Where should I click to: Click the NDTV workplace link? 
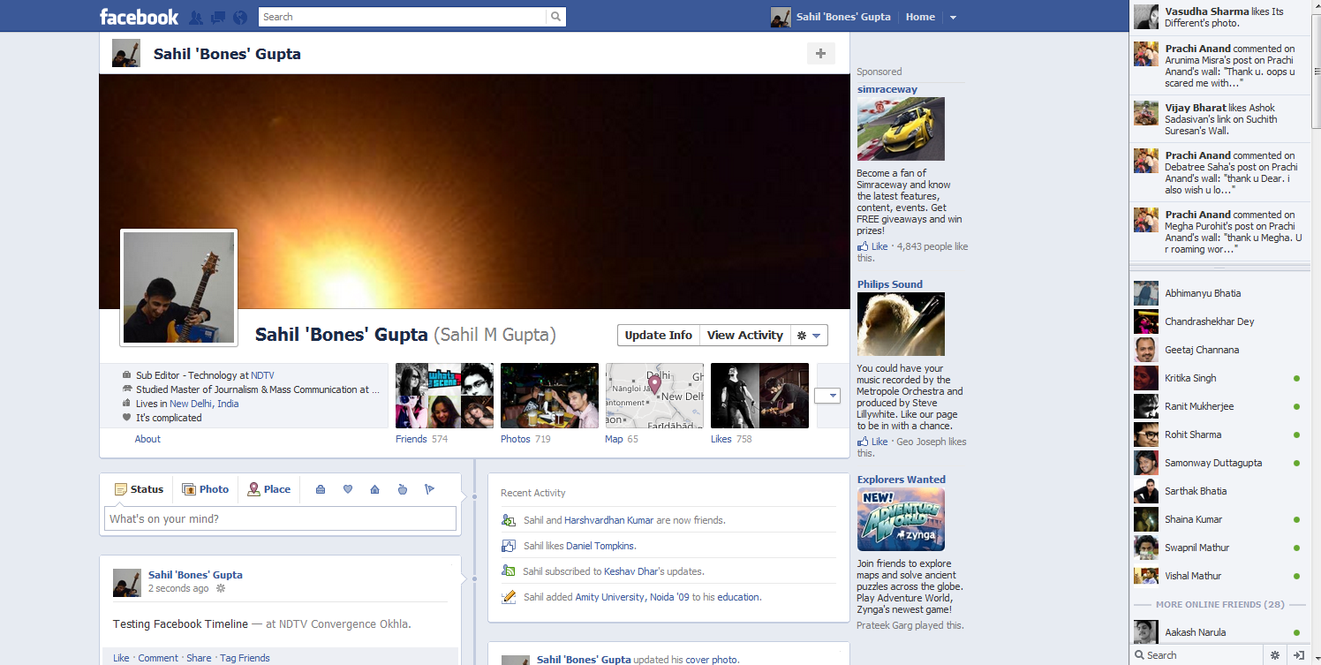pyautogui.click(x=262, y=375)
